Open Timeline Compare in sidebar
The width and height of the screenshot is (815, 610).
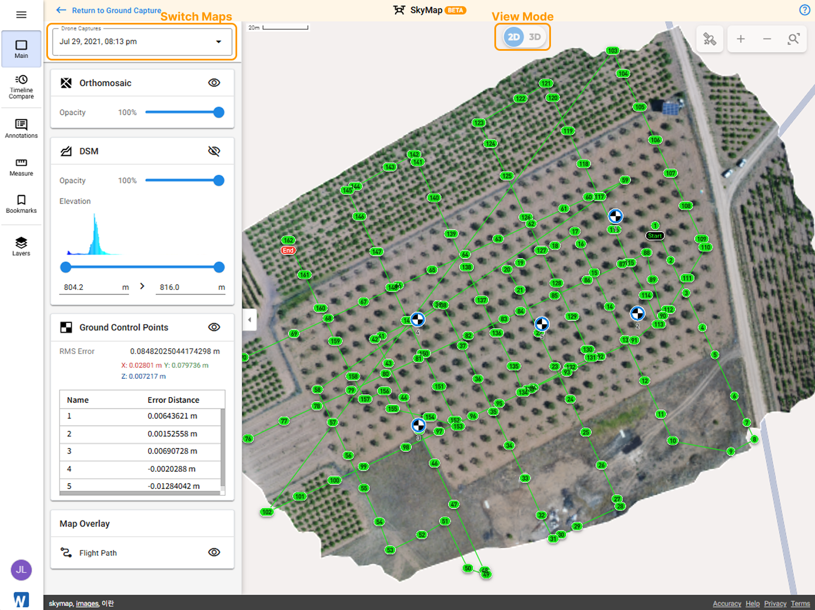click(21, 87)
